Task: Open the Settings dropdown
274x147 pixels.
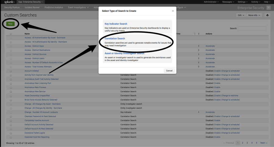Action: [x=243, y=2]
